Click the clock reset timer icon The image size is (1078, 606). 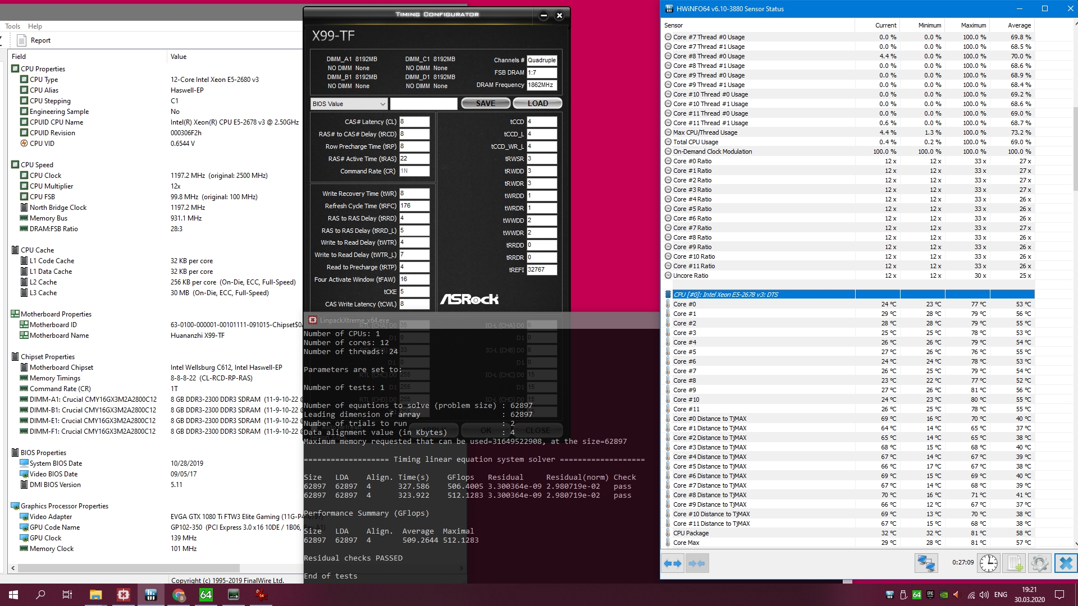pos(988,563)
